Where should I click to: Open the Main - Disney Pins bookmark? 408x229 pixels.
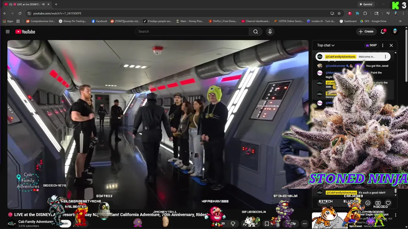[x=190, y=21]
